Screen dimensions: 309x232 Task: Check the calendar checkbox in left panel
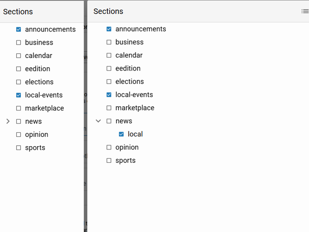coord(19,56)
